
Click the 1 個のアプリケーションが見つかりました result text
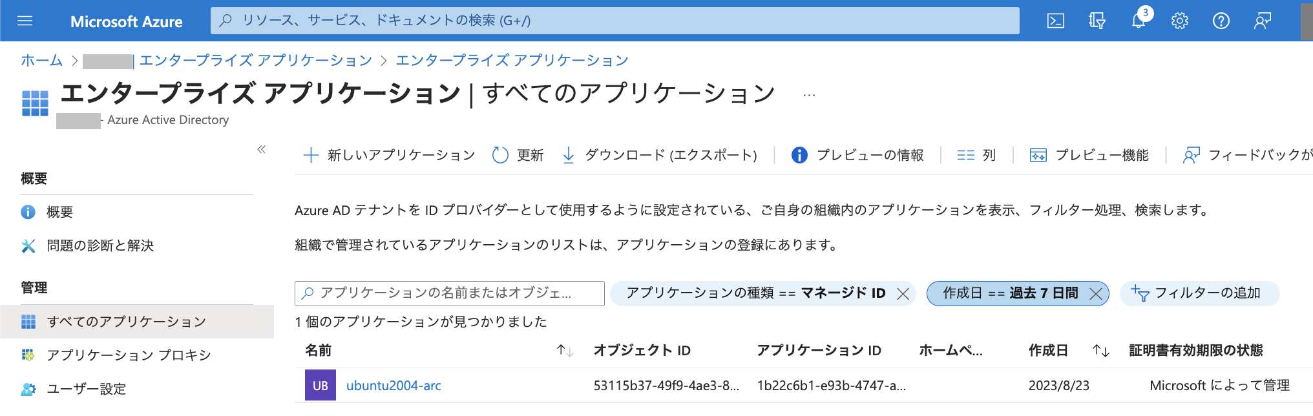point(421,322)
